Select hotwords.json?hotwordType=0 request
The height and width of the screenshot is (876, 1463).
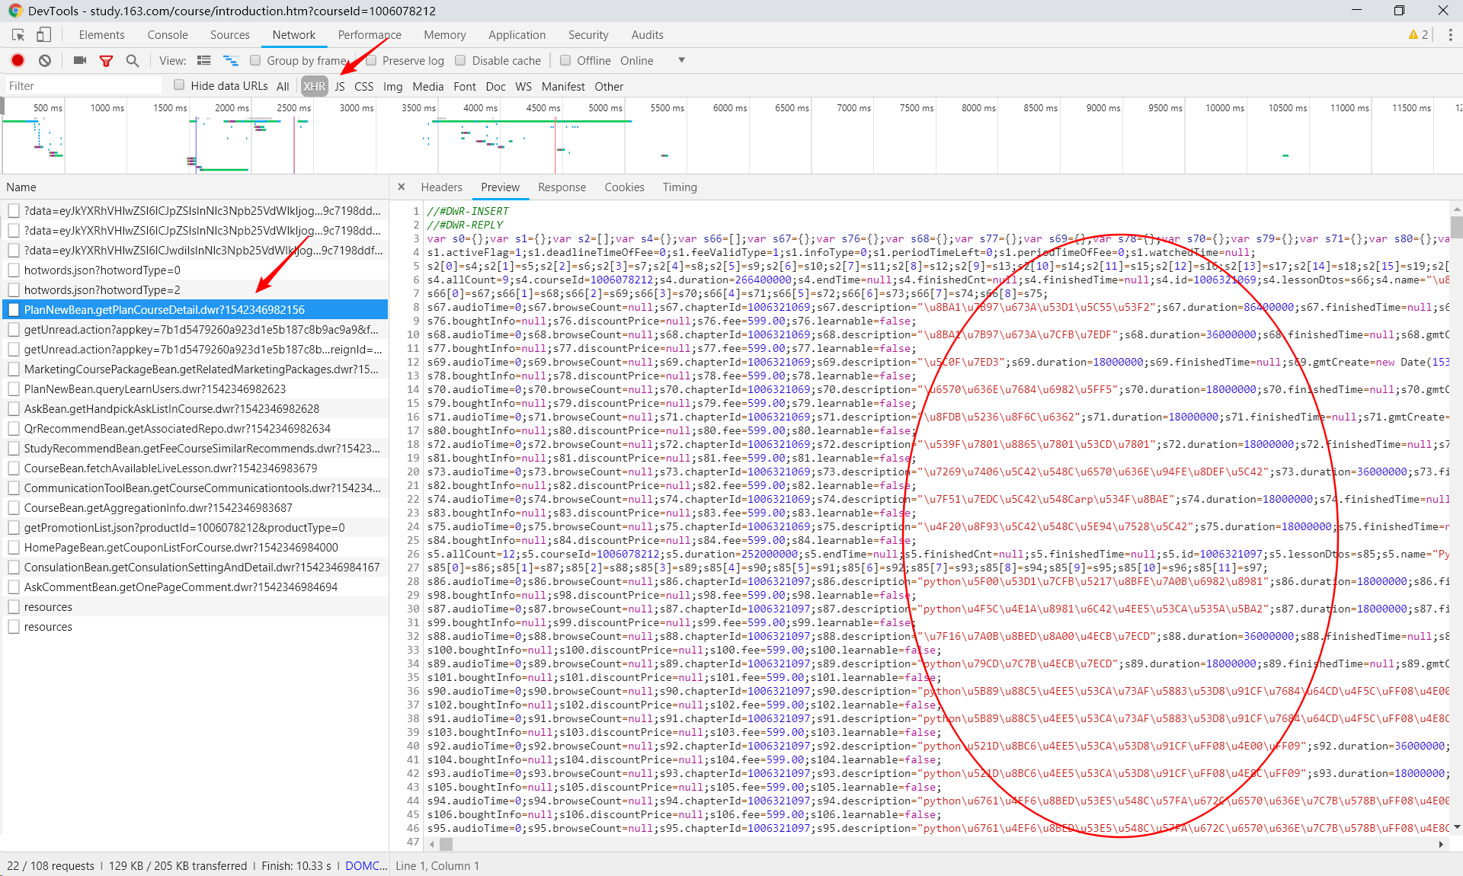102,270
